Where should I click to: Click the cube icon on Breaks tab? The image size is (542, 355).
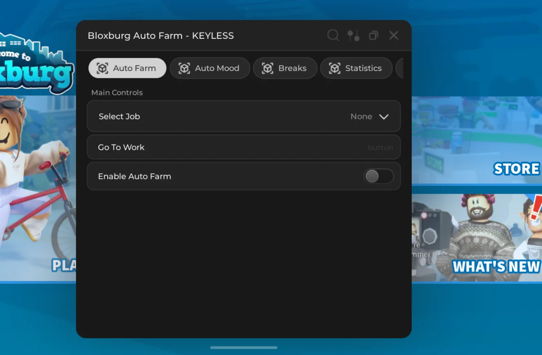tap(267, 68)
